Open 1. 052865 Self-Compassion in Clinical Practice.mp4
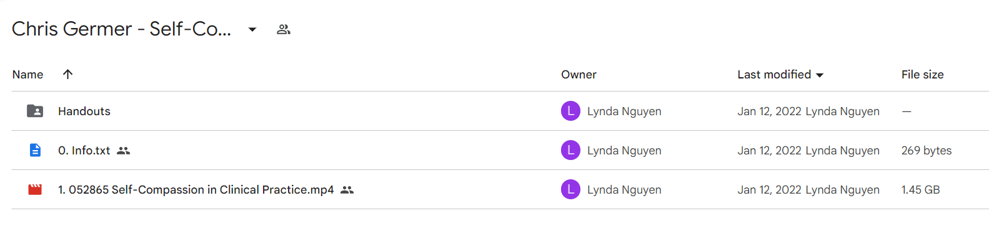This screenshot has width=989, height=231. pyautogui.click(x=196, y=189)
